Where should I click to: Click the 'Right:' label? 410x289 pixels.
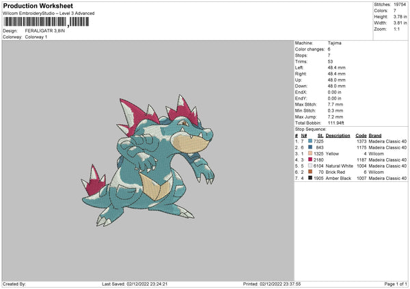pyautogui.click(x=301, y=74)
